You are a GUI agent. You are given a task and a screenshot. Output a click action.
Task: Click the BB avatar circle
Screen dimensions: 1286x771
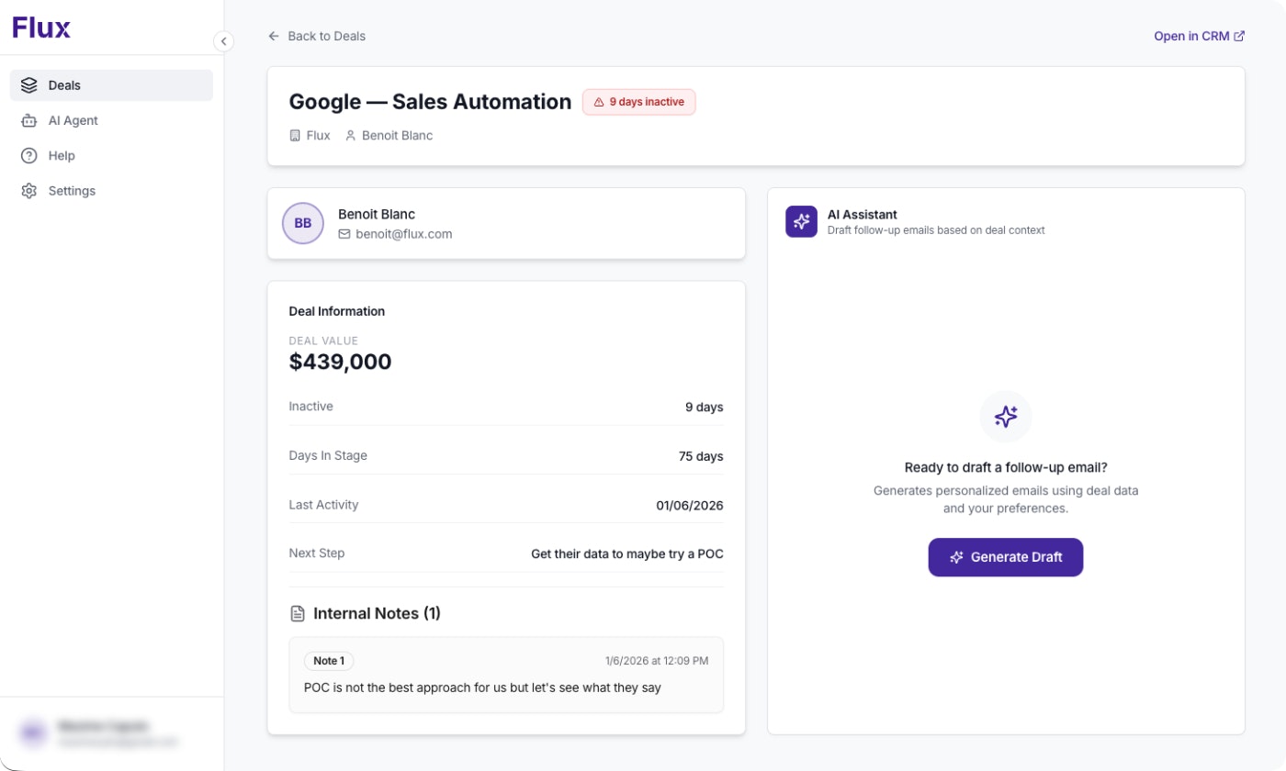pyautogui.click(x=303, y=223)
